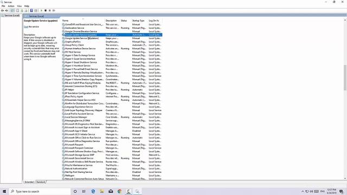The width and height of the screenshot is (347, 195).
Task: Open the File menu
Action: click(3, 6)
